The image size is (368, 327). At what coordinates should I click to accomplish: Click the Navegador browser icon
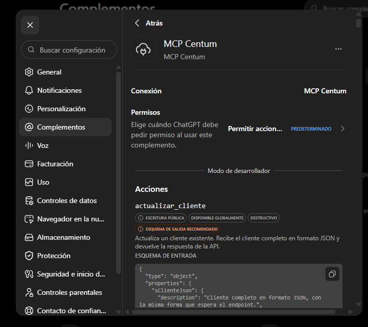click(x=29, y=219)
